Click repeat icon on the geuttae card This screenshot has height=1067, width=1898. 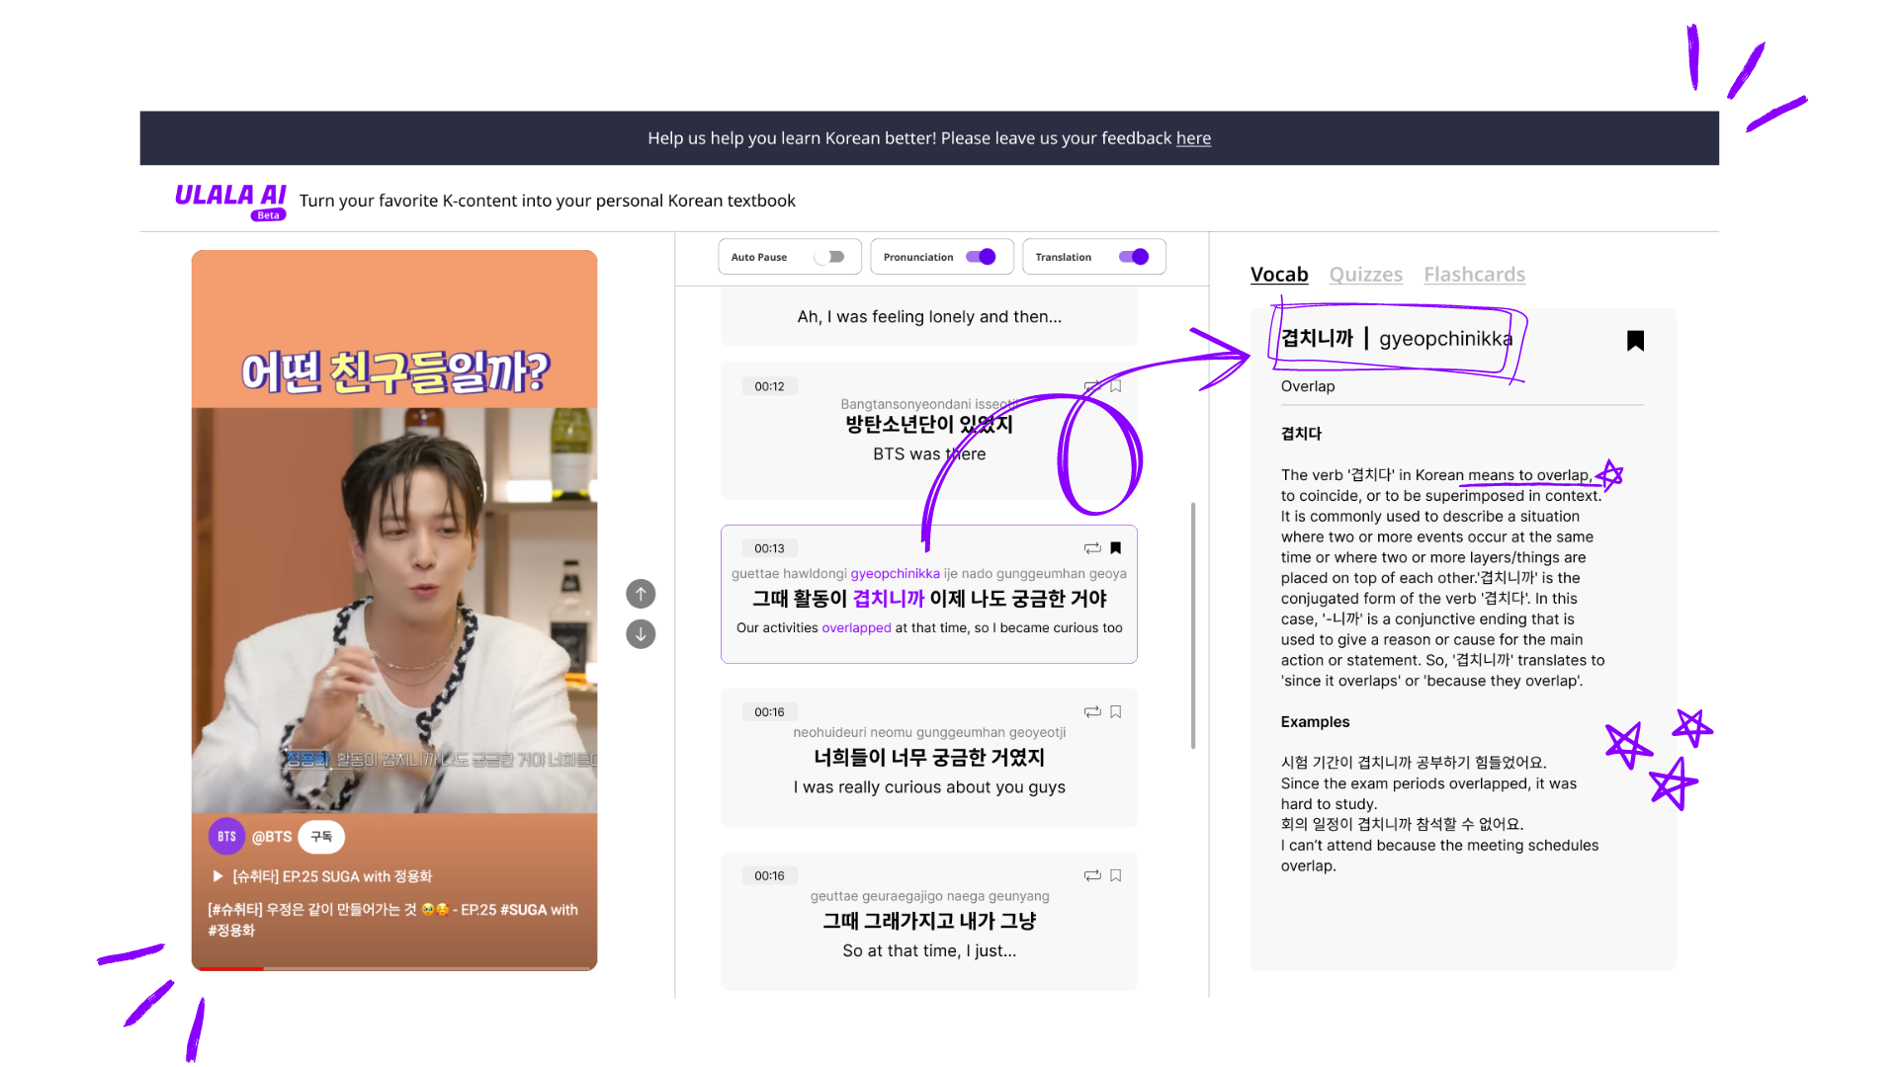coord(1092,876)
